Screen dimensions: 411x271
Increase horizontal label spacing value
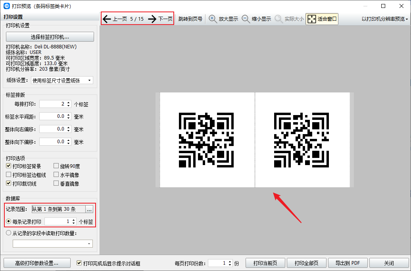pos(68,115)
